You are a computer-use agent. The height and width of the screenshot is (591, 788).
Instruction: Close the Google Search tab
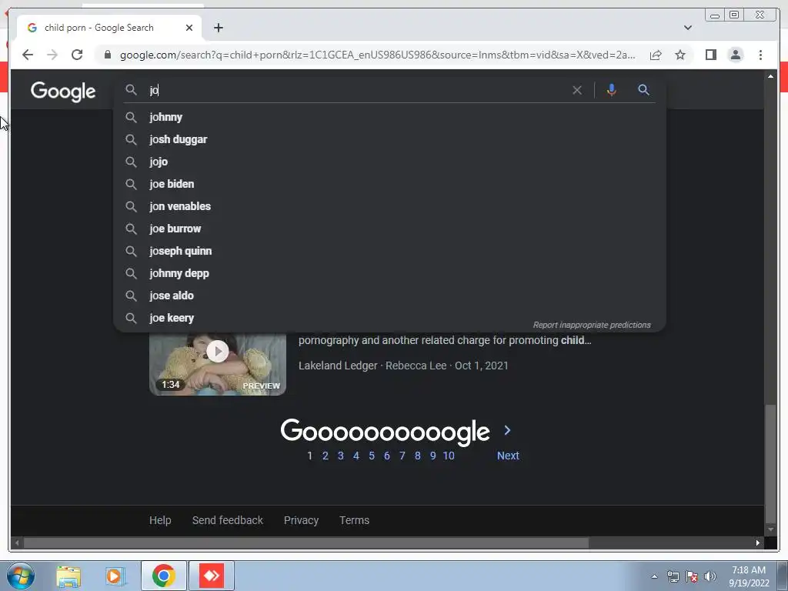coord(189,28)
